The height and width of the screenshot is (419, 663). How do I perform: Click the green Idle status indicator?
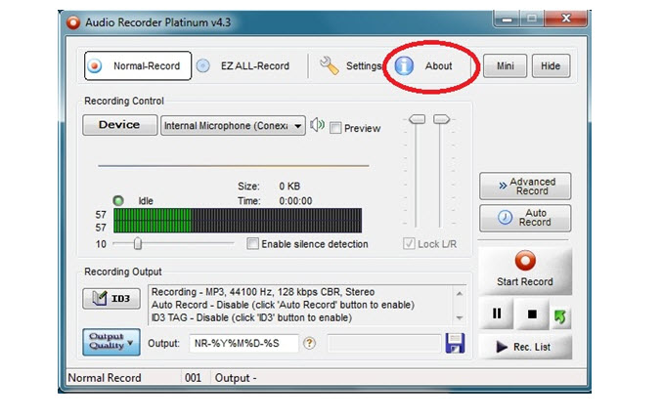tap(118, 200)
